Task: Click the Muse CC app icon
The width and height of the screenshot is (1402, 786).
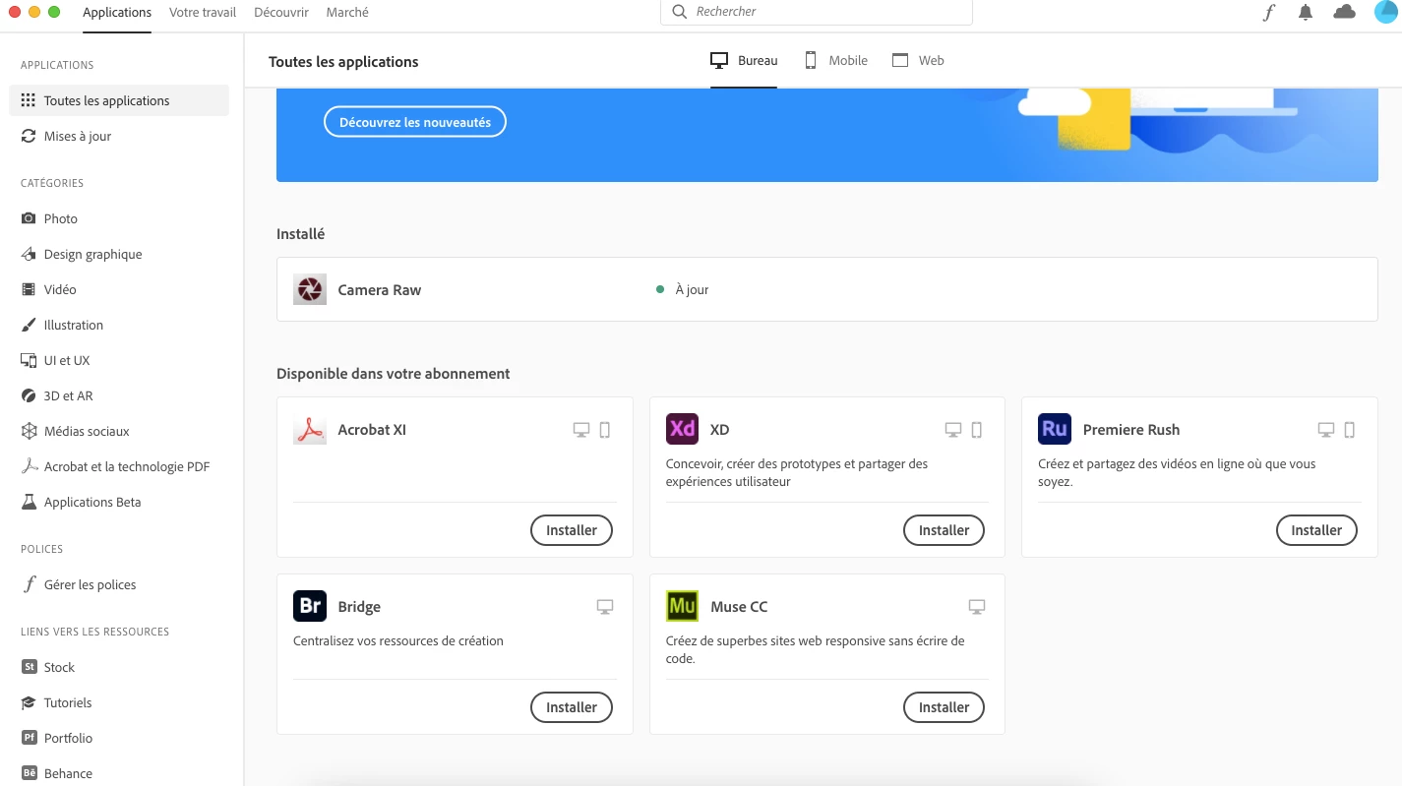Action: pos(683,606)
